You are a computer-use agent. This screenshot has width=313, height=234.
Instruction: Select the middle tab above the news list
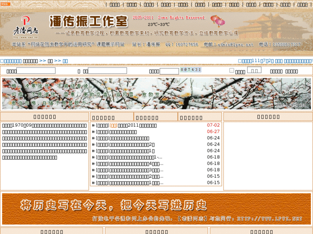click(156, 117)
